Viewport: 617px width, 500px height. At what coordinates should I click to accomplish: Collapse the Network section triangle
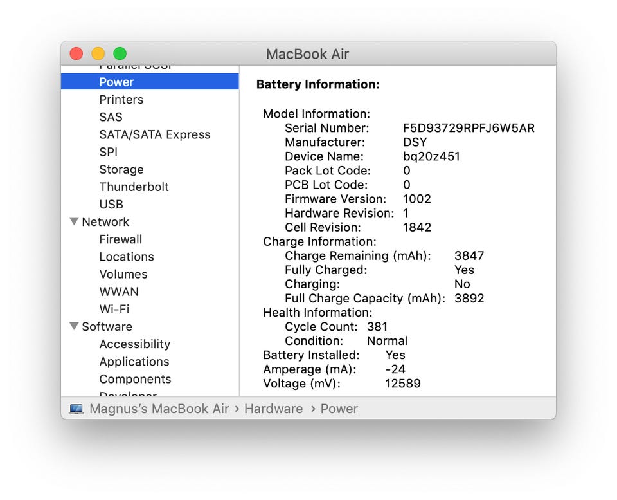coord(74,221)
